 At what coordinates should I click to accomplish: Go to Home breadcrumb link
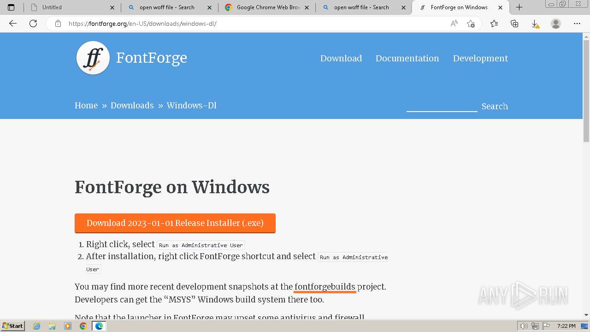point(86,105)
